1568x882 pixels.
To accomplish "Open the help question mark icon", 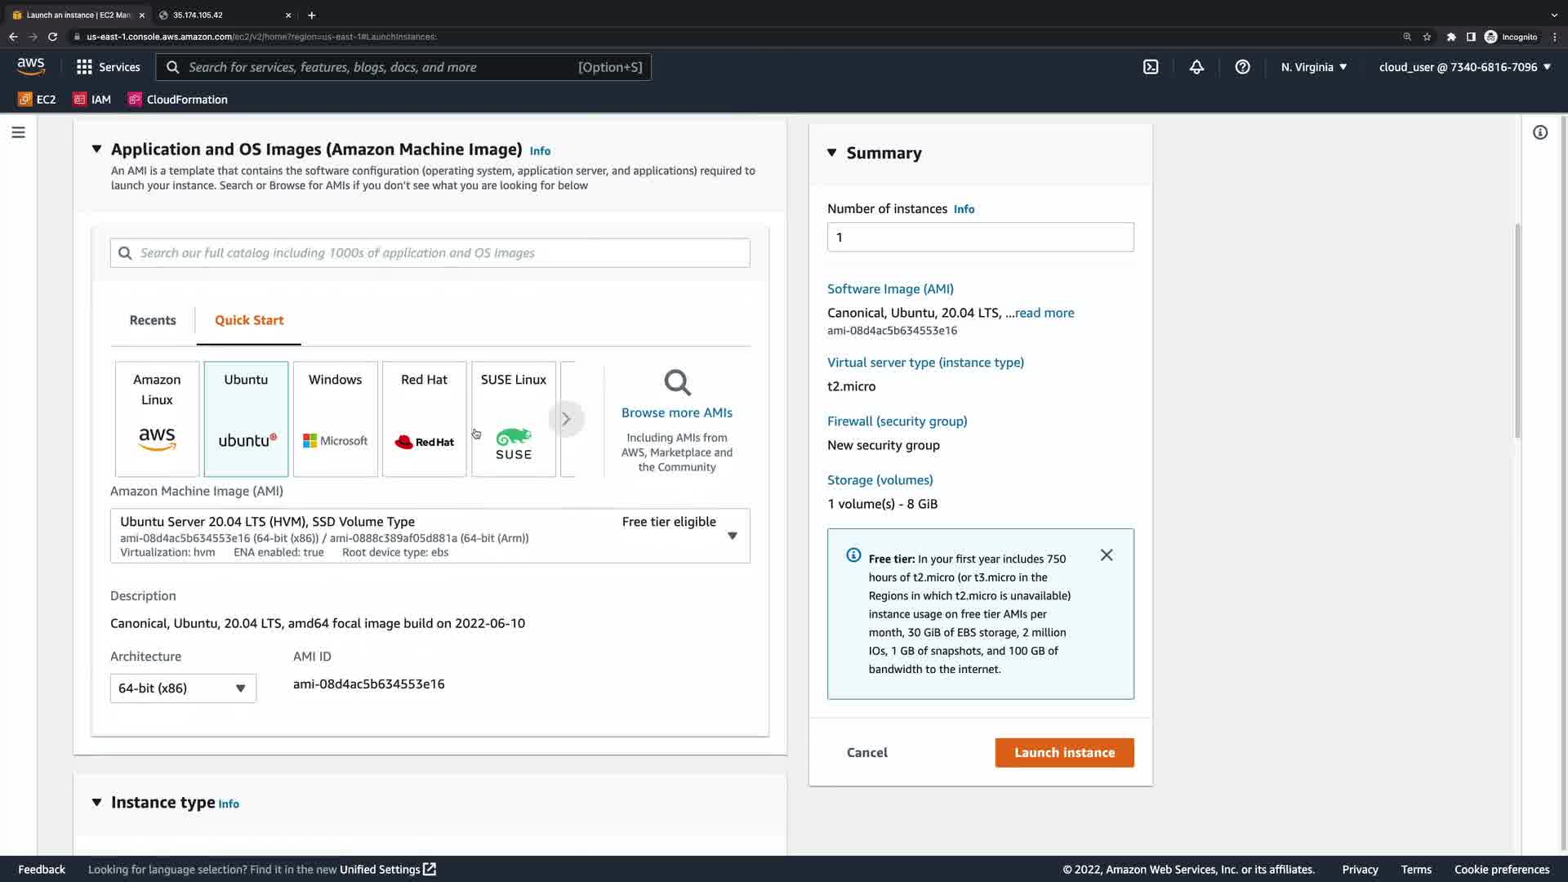I will (1242, 67).
